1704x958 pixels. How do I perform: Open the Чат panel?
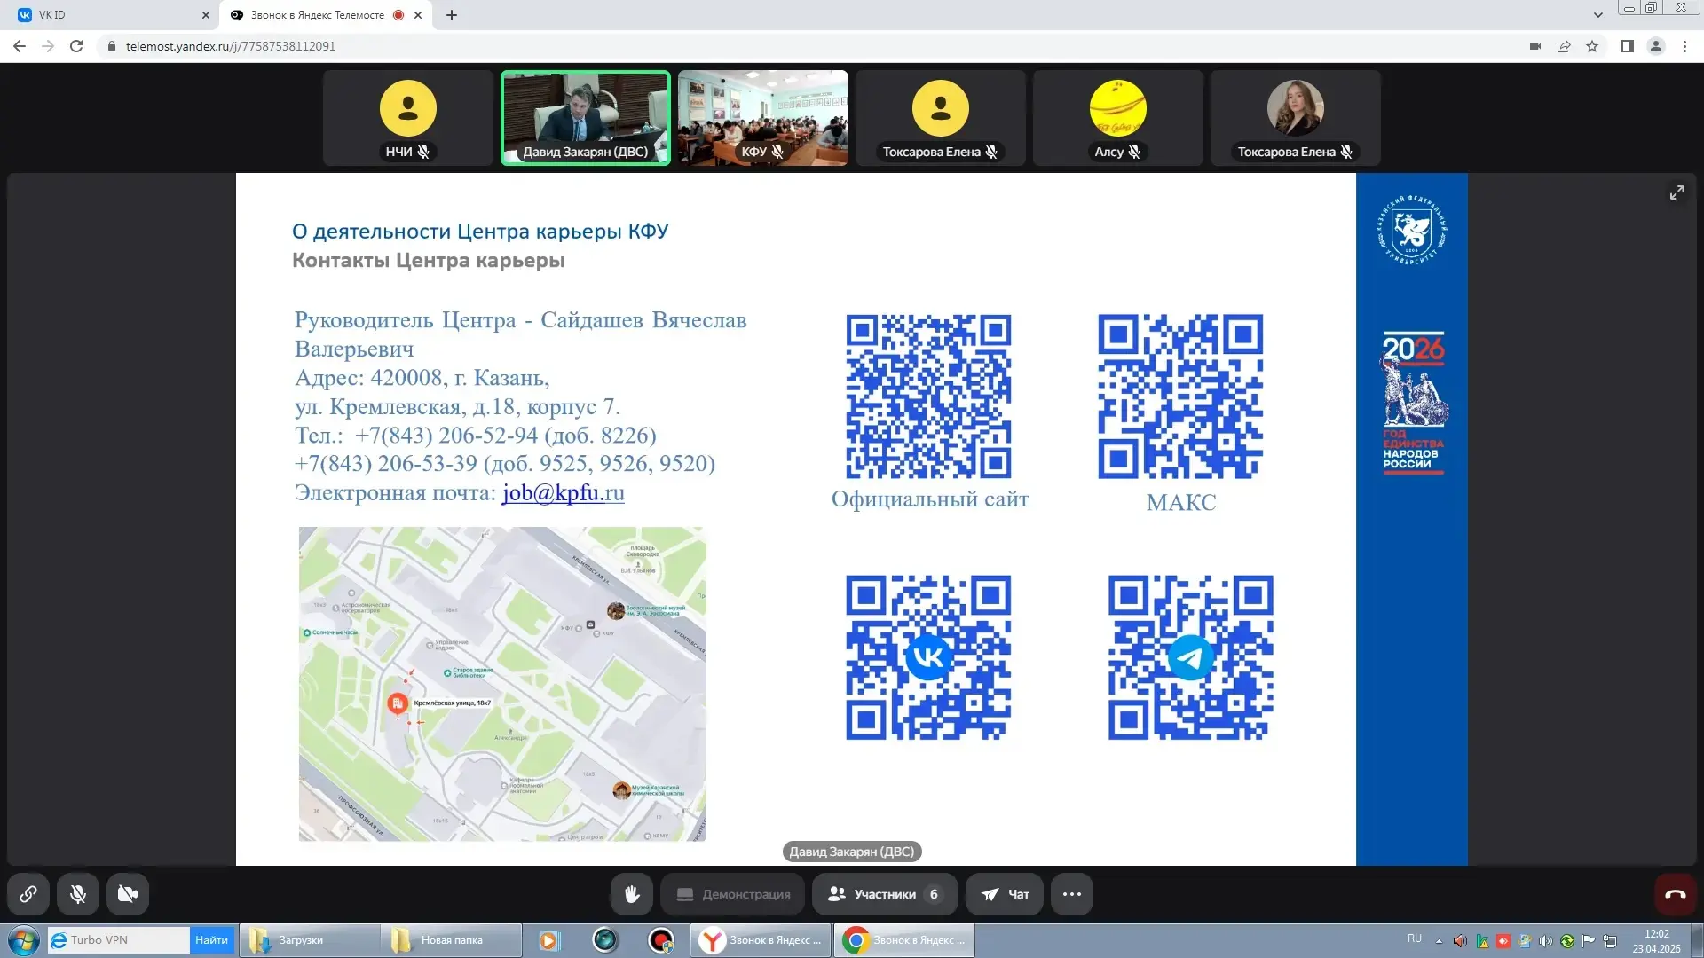point(1005,894)
